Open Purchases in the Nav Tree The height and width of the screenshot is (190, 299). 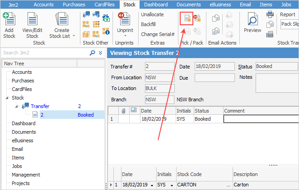[x=23, y=81]
